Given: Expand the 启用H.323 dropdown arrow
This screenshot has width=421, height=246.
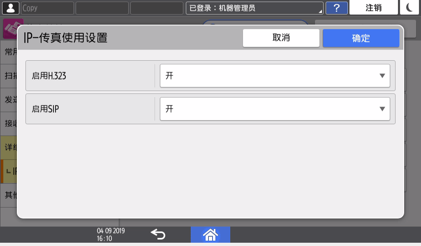Looking at the screenshot, I should click(382, 76).
